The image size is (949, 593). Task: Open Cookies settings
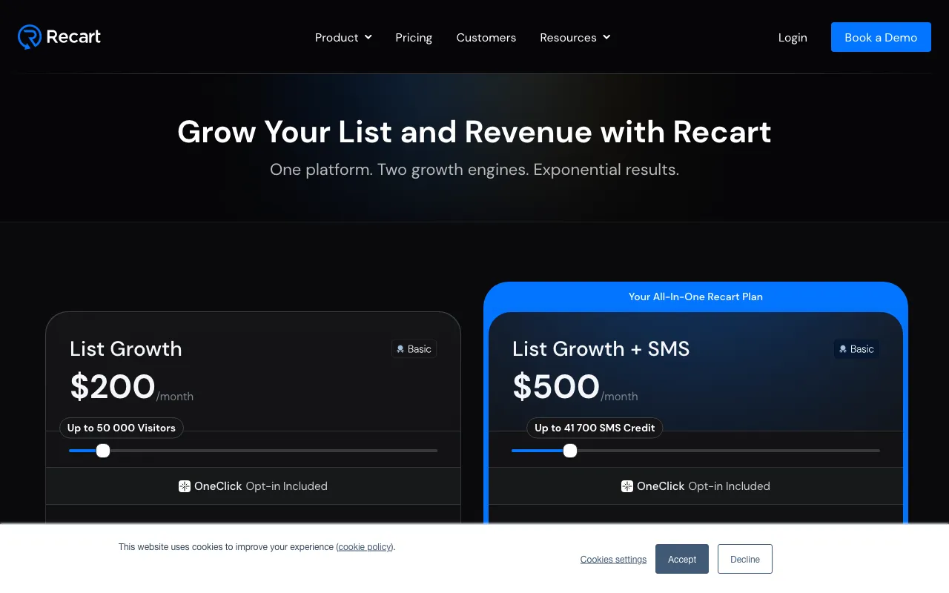(x=613, y=560)
